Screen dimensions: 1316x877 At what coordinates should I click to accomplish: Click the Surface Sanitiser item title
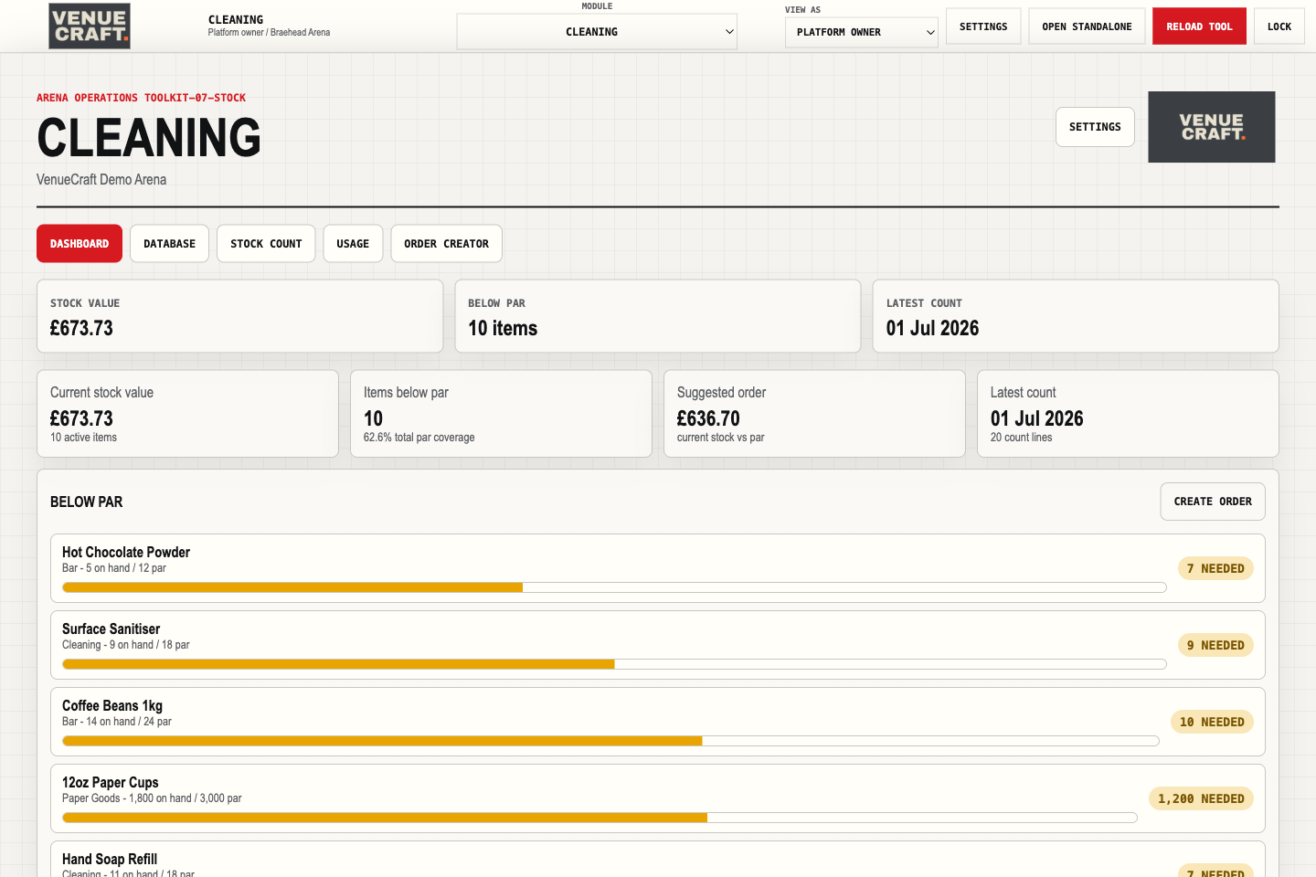tap(111, 629)
